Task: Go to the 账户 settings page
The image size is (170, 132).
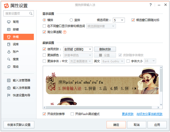Action: 19,52
